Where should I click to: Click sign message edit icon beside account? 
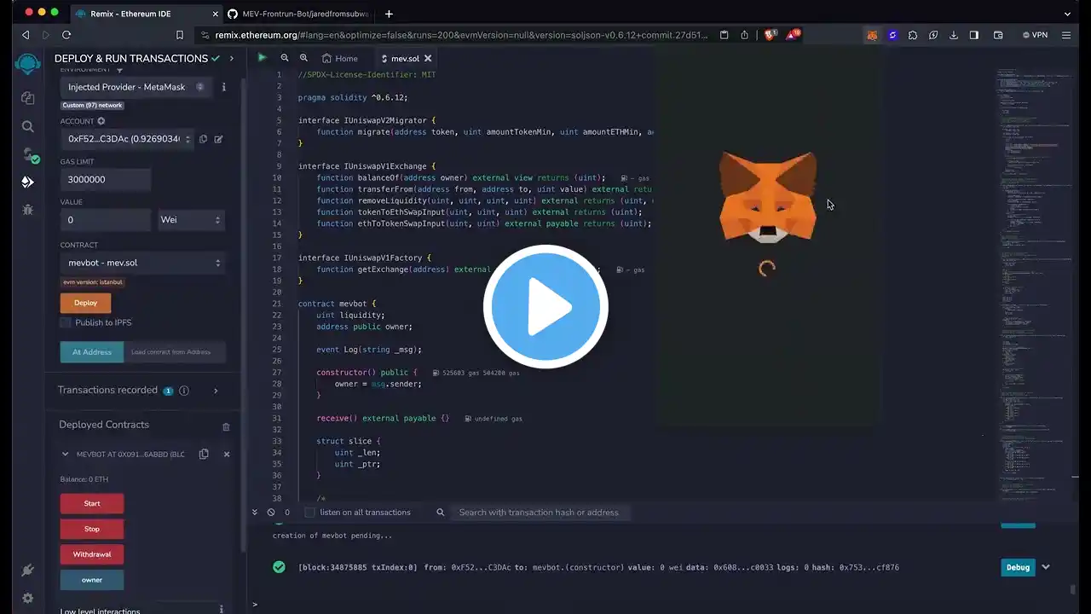pyautogui.click(x=218, y=139)
